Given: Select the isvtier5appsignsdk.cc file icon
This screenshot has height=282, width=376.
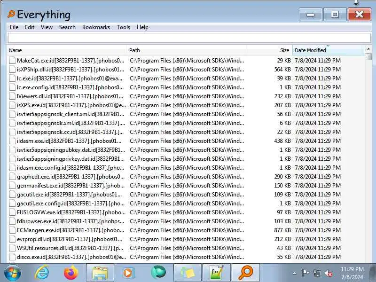Looking at the screenshot, I should tap(12, 132).
